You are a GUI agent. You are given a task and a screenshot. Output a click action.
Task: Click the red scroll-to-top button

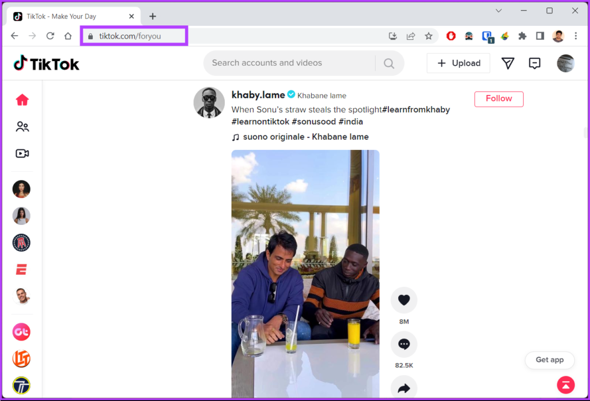point(566,384)
